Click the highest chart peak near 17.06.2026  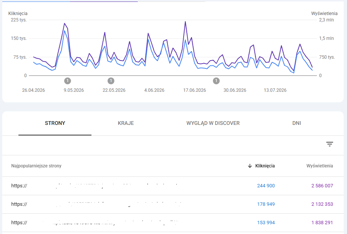coord(185,22)
